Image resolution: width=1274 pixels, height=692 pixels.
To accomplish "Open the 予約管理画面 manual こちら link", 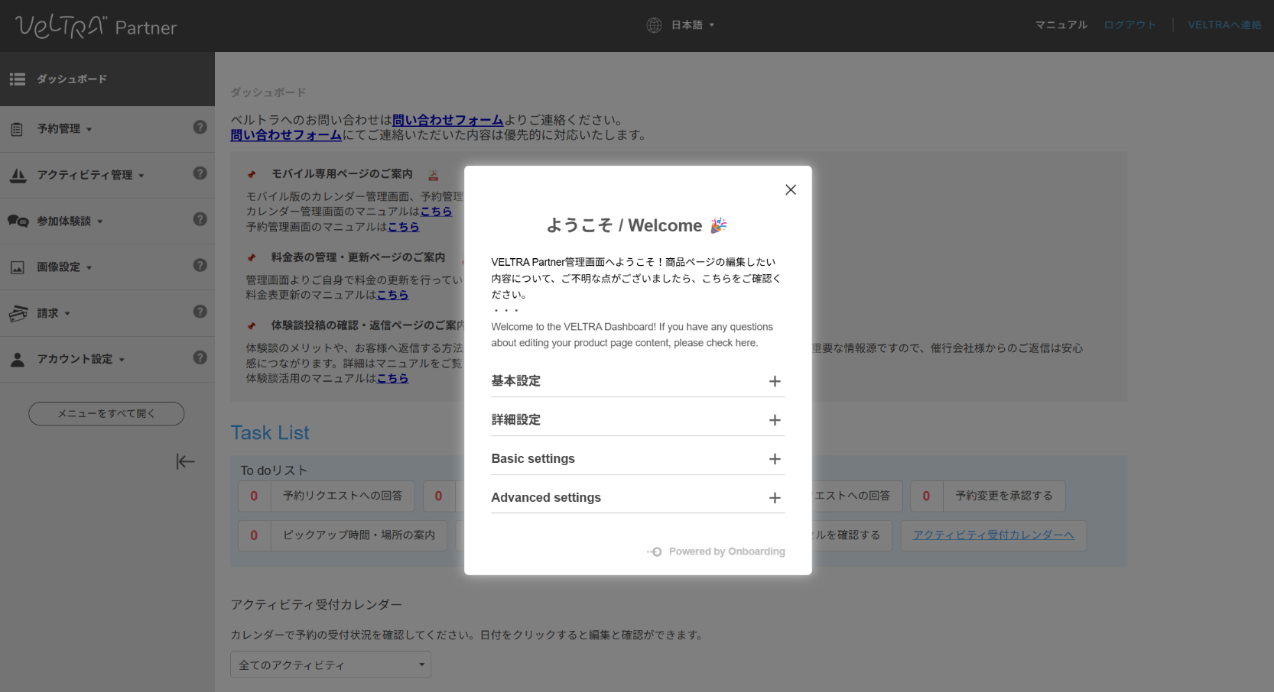I will tap(403, 227).
